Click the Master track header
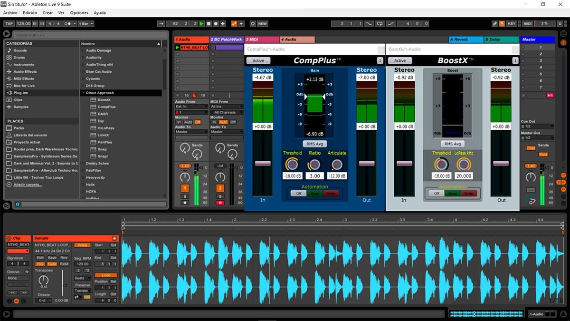 538,39
